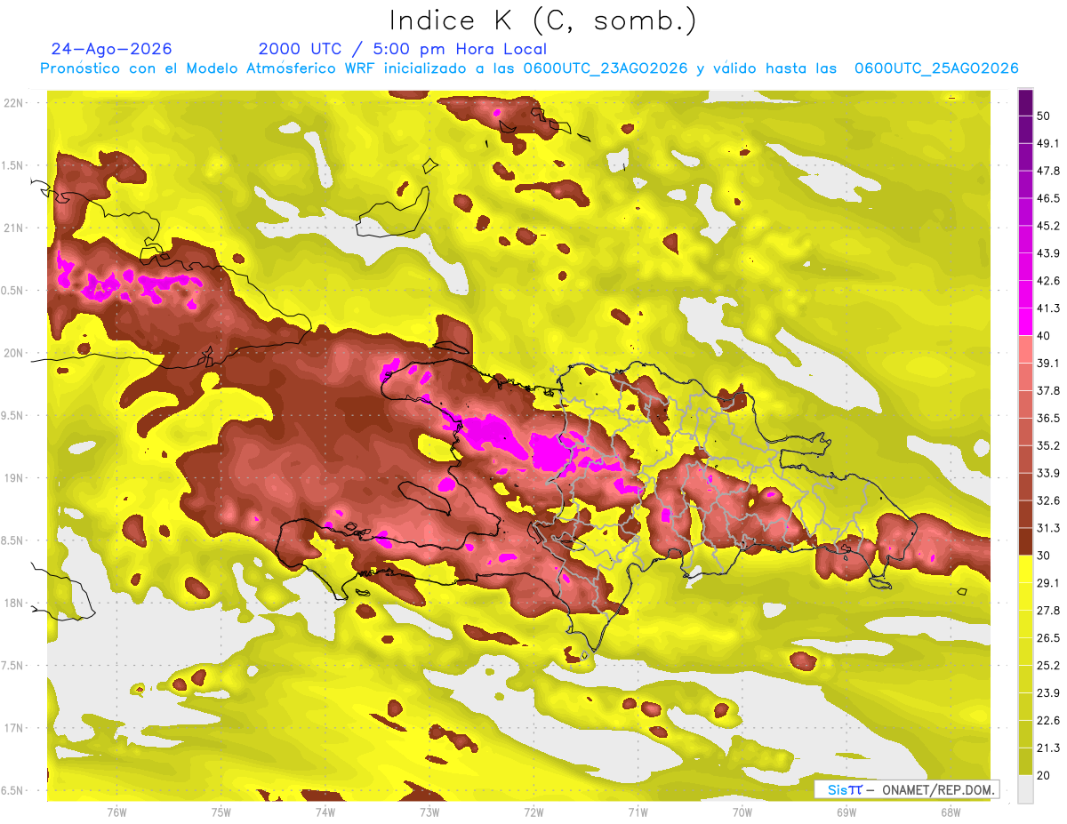Click the colorbar label '27.8'
Viewport: 1067px width, 824px height.
point(1048,611)
